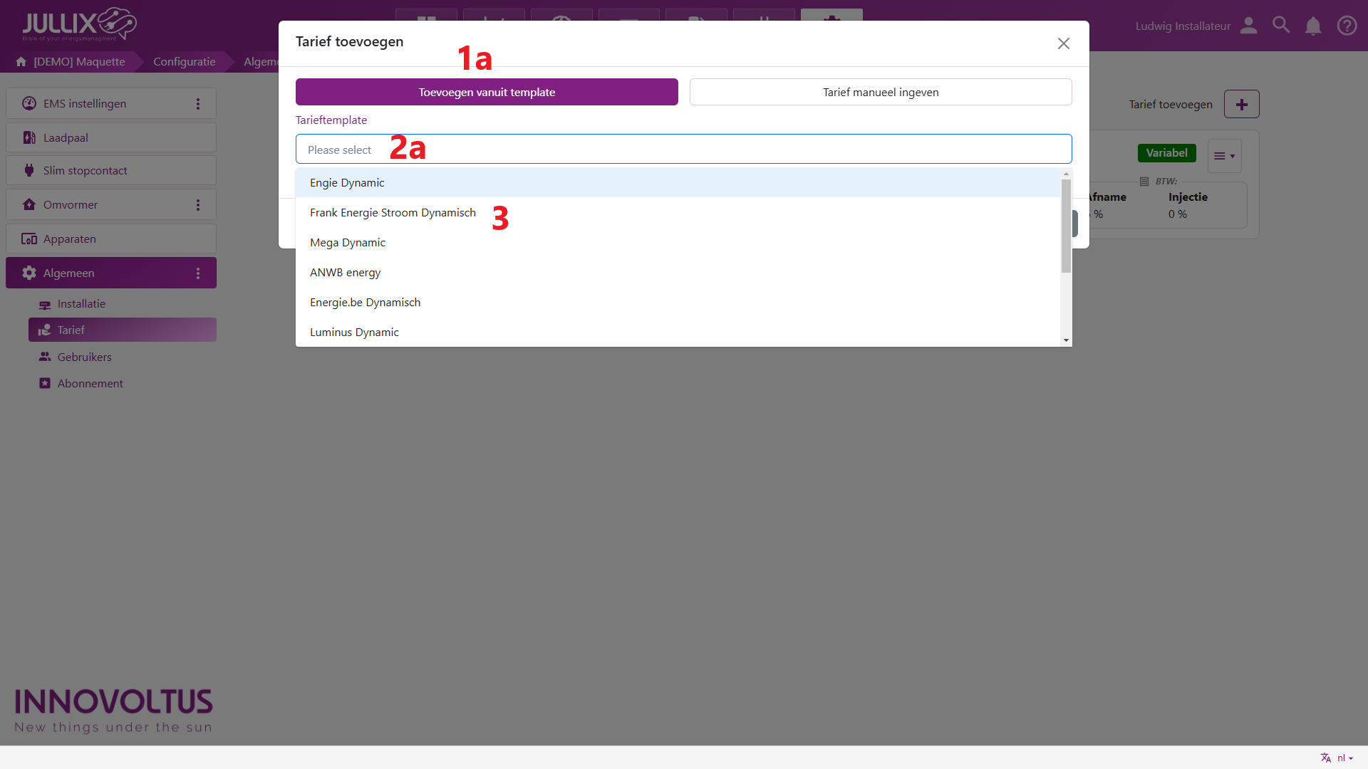Select Frank Energie Stroom Dynamisch option
Screen dimensions: 1368x769
click(393, 213)
